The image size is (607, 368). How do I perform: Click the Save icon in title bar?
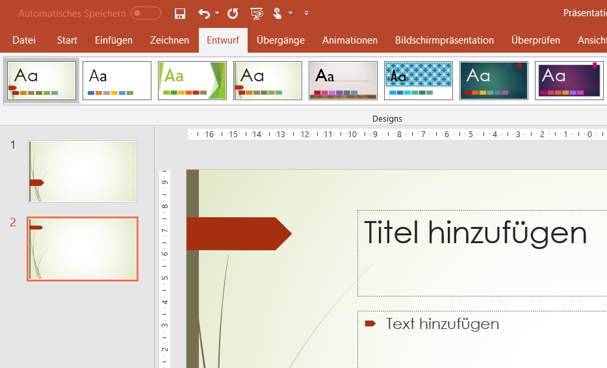180,13
